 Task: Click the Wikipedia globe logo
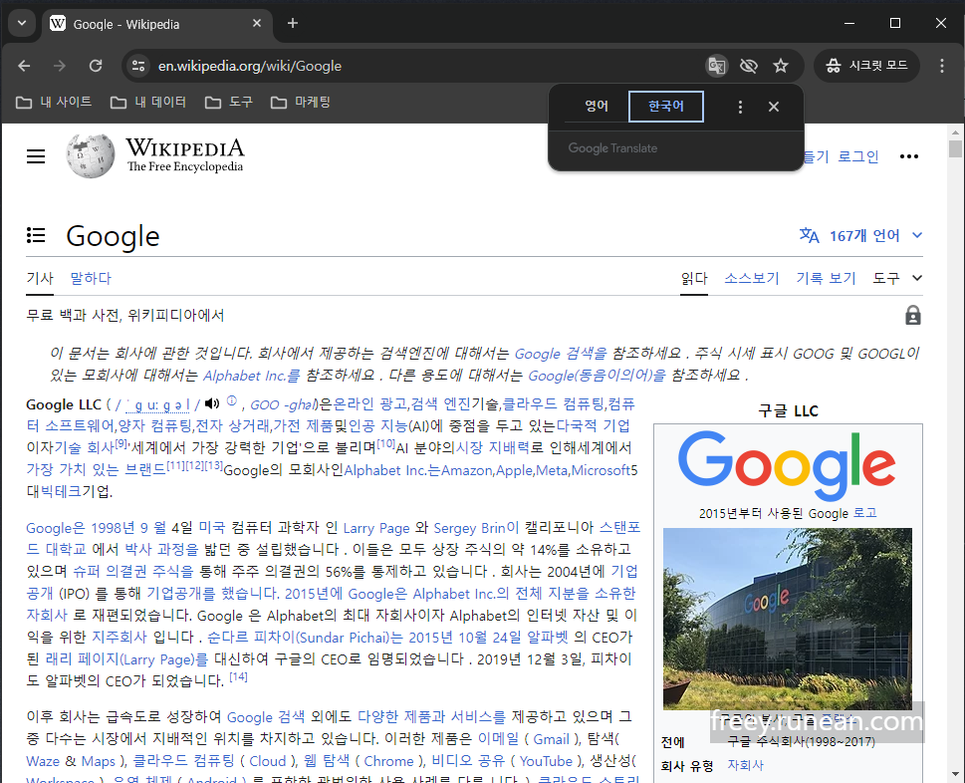(x=89, y=155)
